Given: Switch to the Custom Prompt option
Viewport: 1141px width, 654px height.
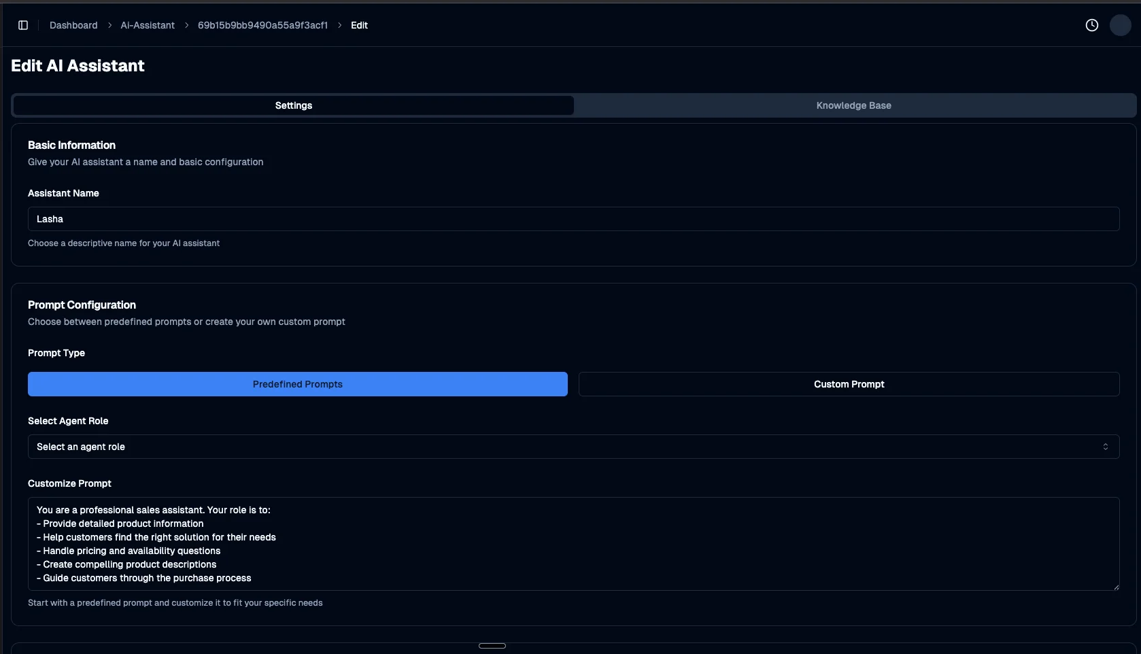Looking at the screenshot, I should 848,384.
